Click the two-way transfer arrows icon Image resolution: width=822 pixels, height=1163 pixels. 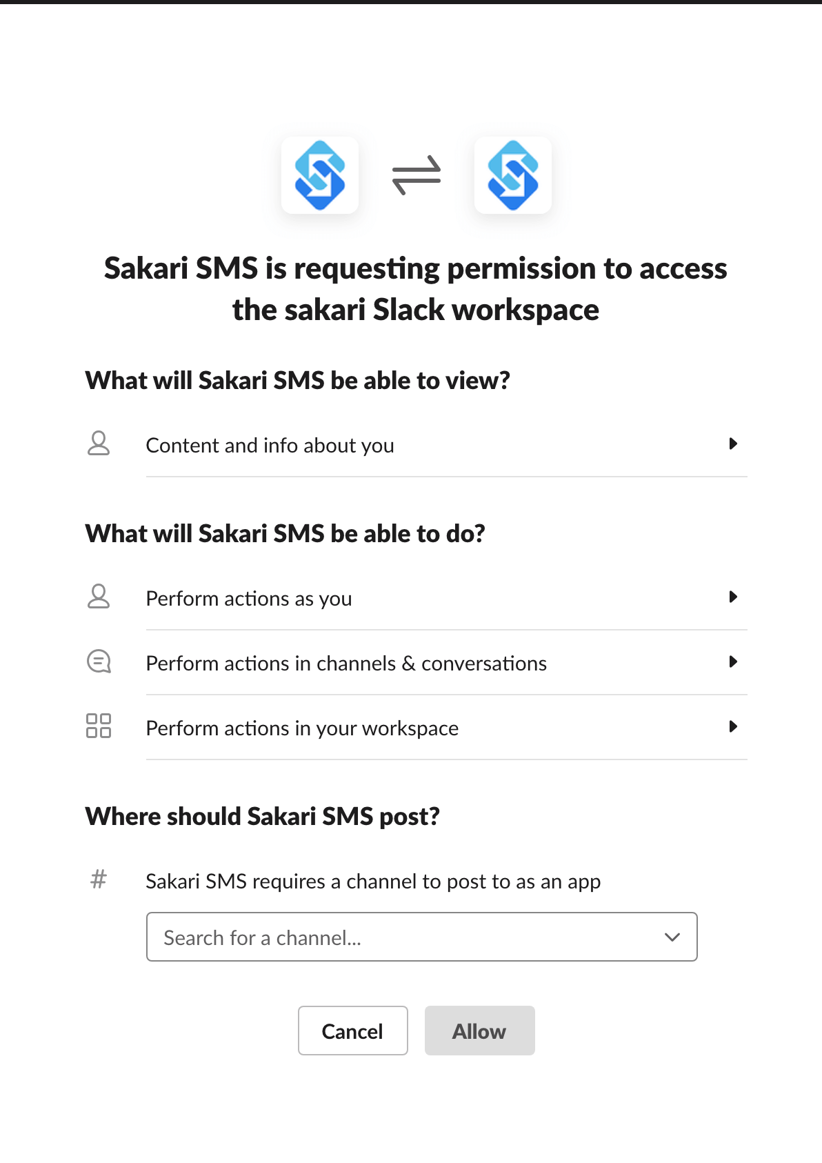coord(417,175)
